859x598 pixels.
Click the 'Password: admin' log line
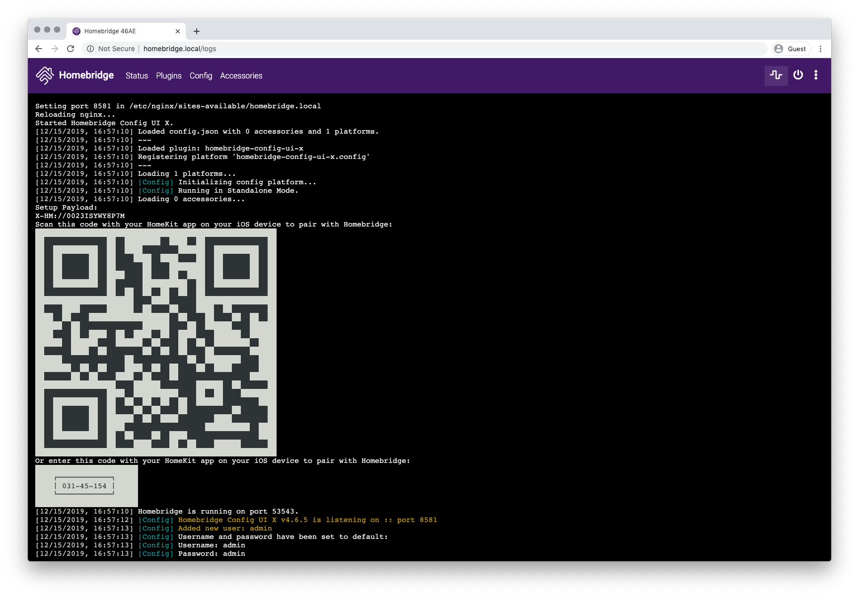tap(141, 554)
